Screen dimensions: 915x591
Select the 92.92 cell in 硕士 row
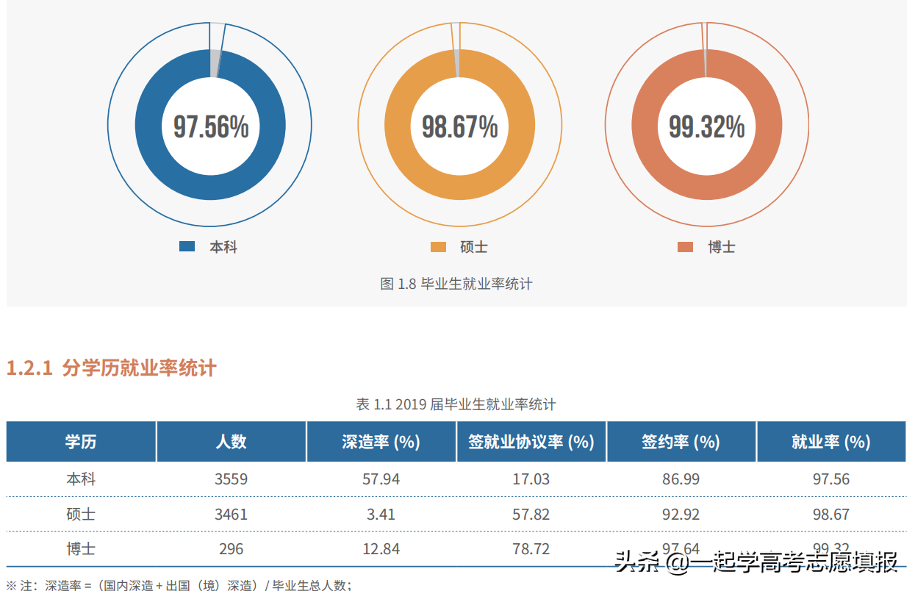tap(681, 515)
